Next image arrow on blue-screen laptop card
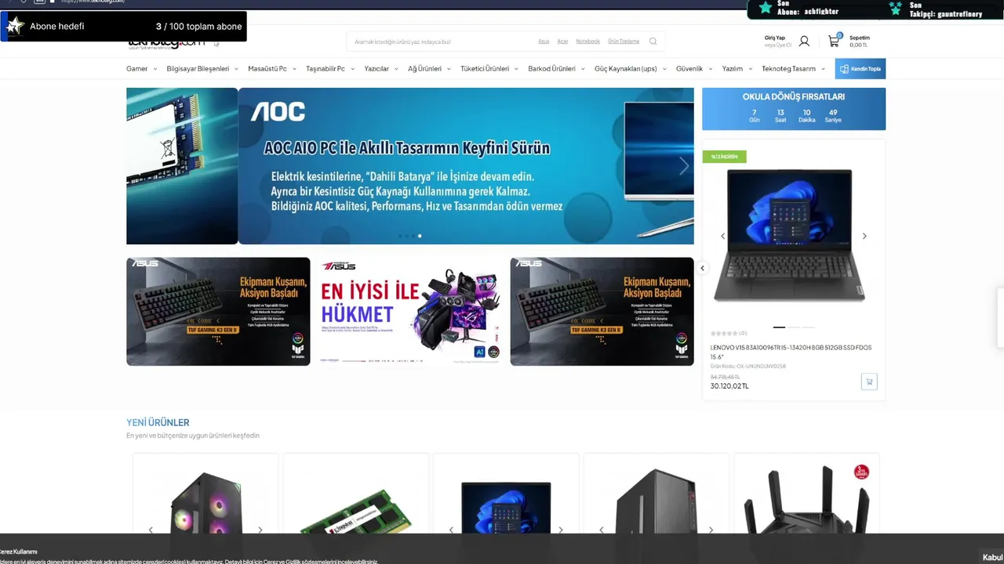This screenshot has height=564, width=1004. [x=561, y=530]
